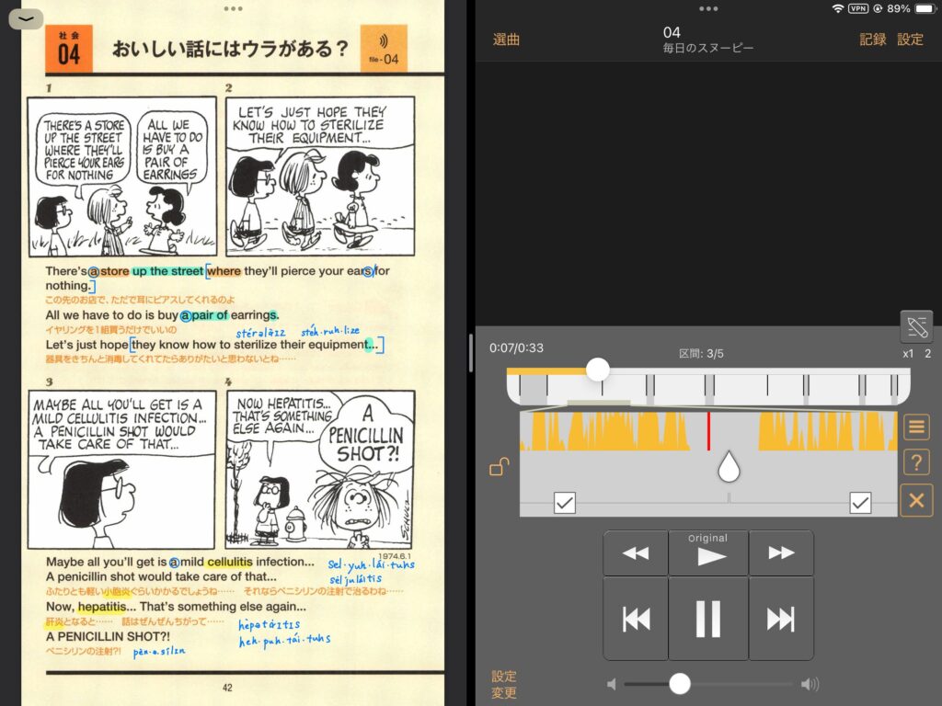This screenshot has width=942, height=706.
Task: Tick the left segment checkbox
Action: point(565,503)
